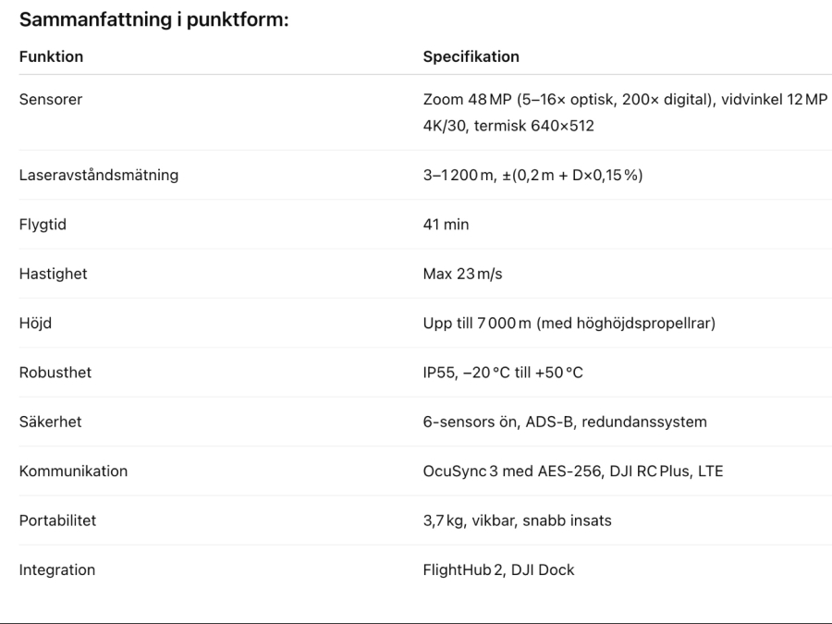Select the "Integration" row label
Screen dimensions: 832x624
pyautogui.click(x=56, y=569)
